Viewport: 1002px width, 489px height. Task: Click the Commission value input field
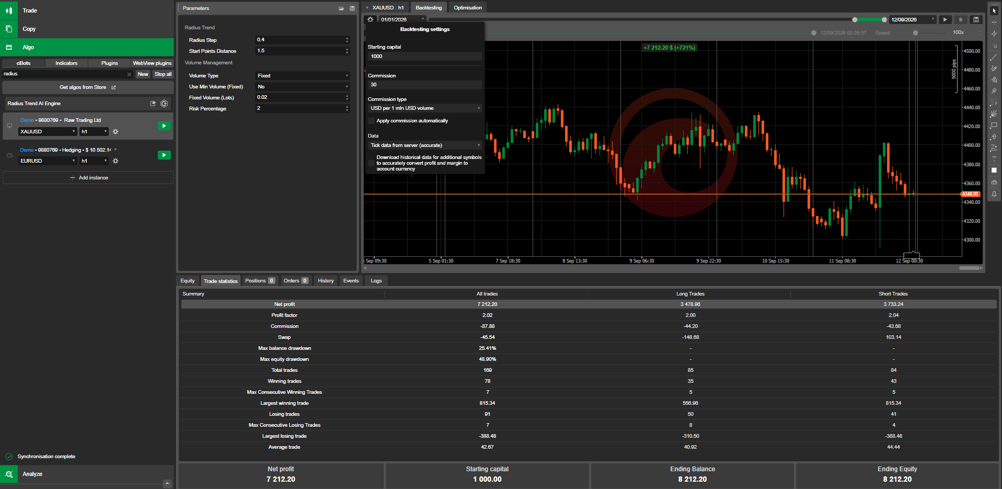point(424,85)
